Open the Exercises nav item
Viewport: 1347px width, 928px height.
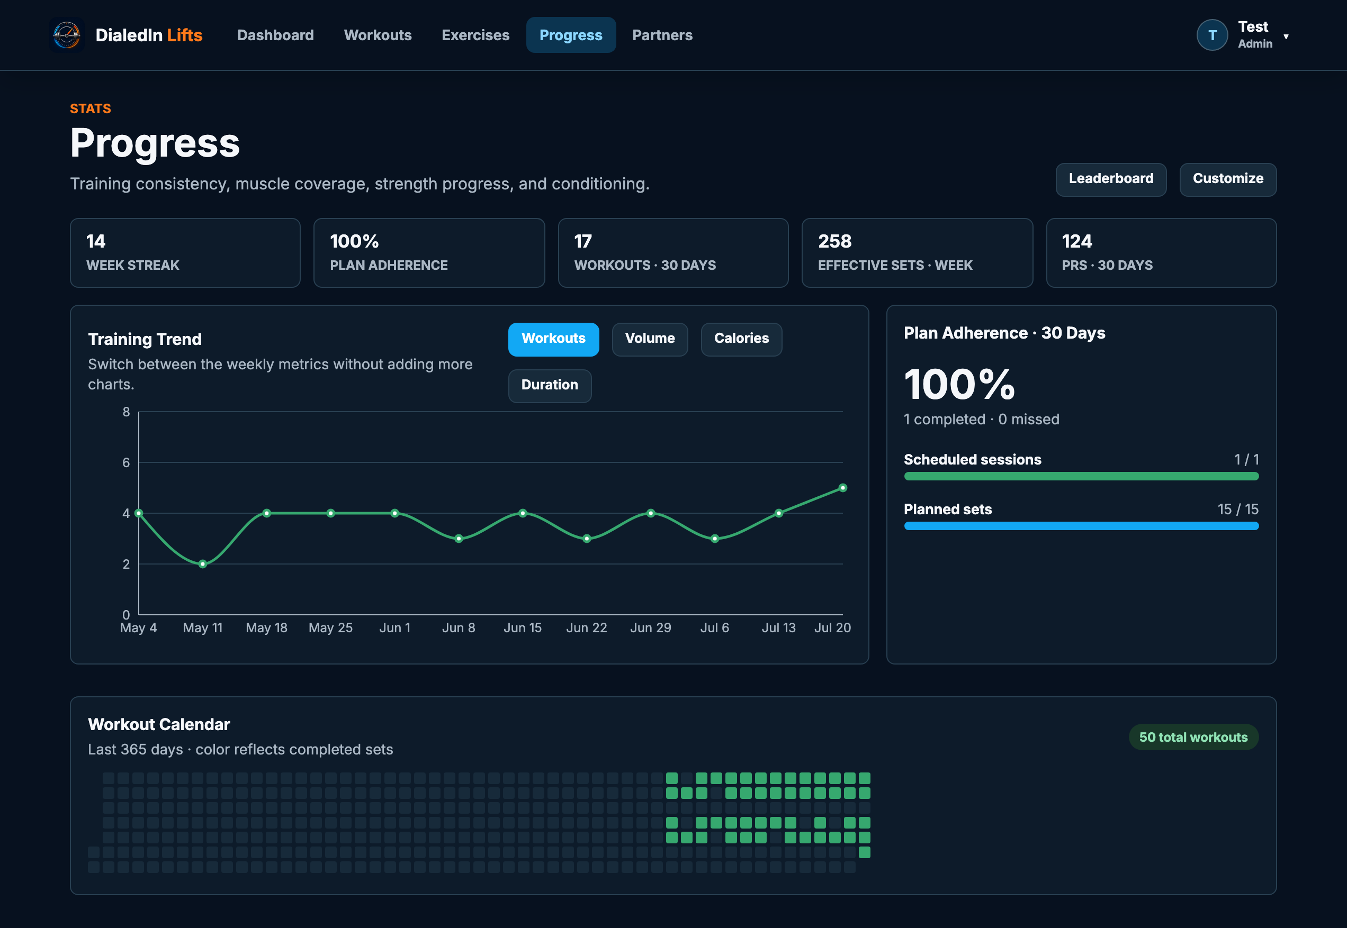click(x=475, y=35)
